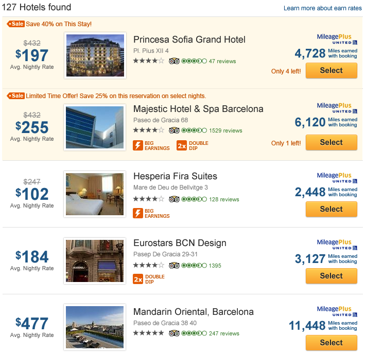Select the Hesperia Fira Suites hotel
366x357 pixels.
(332, 210)
